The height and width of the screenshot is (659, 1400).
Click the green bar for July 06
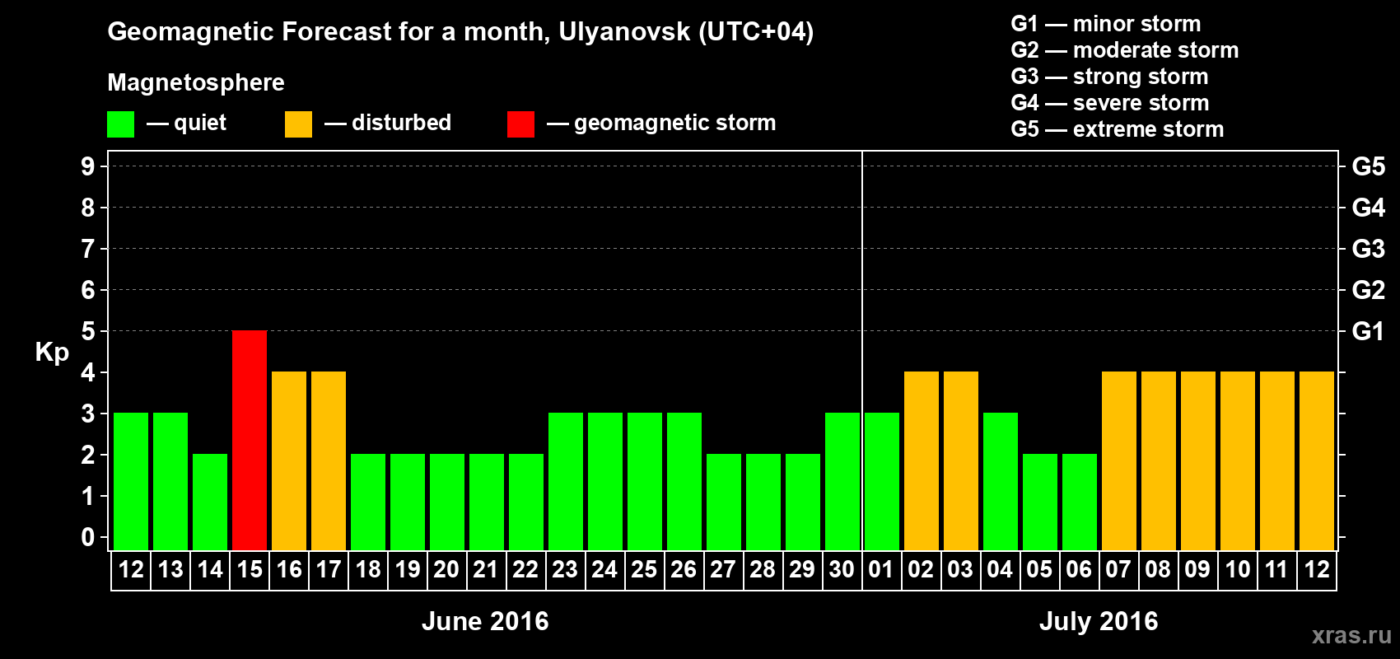[1080, 502]
